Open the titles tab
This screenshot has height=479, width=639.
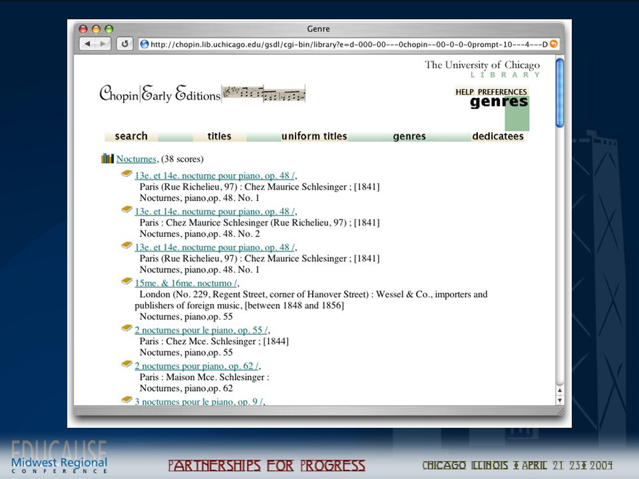point(219,136)
